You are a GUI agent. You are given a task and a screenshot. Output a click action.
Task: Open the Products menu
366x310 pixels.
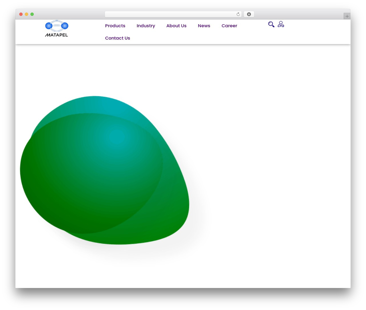coord(115,26)
